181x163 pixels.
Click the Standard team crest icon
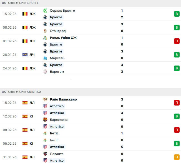[x=45, y=31]
